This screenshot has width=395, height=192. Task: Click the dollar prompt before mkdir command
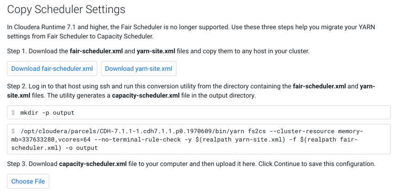13,112
